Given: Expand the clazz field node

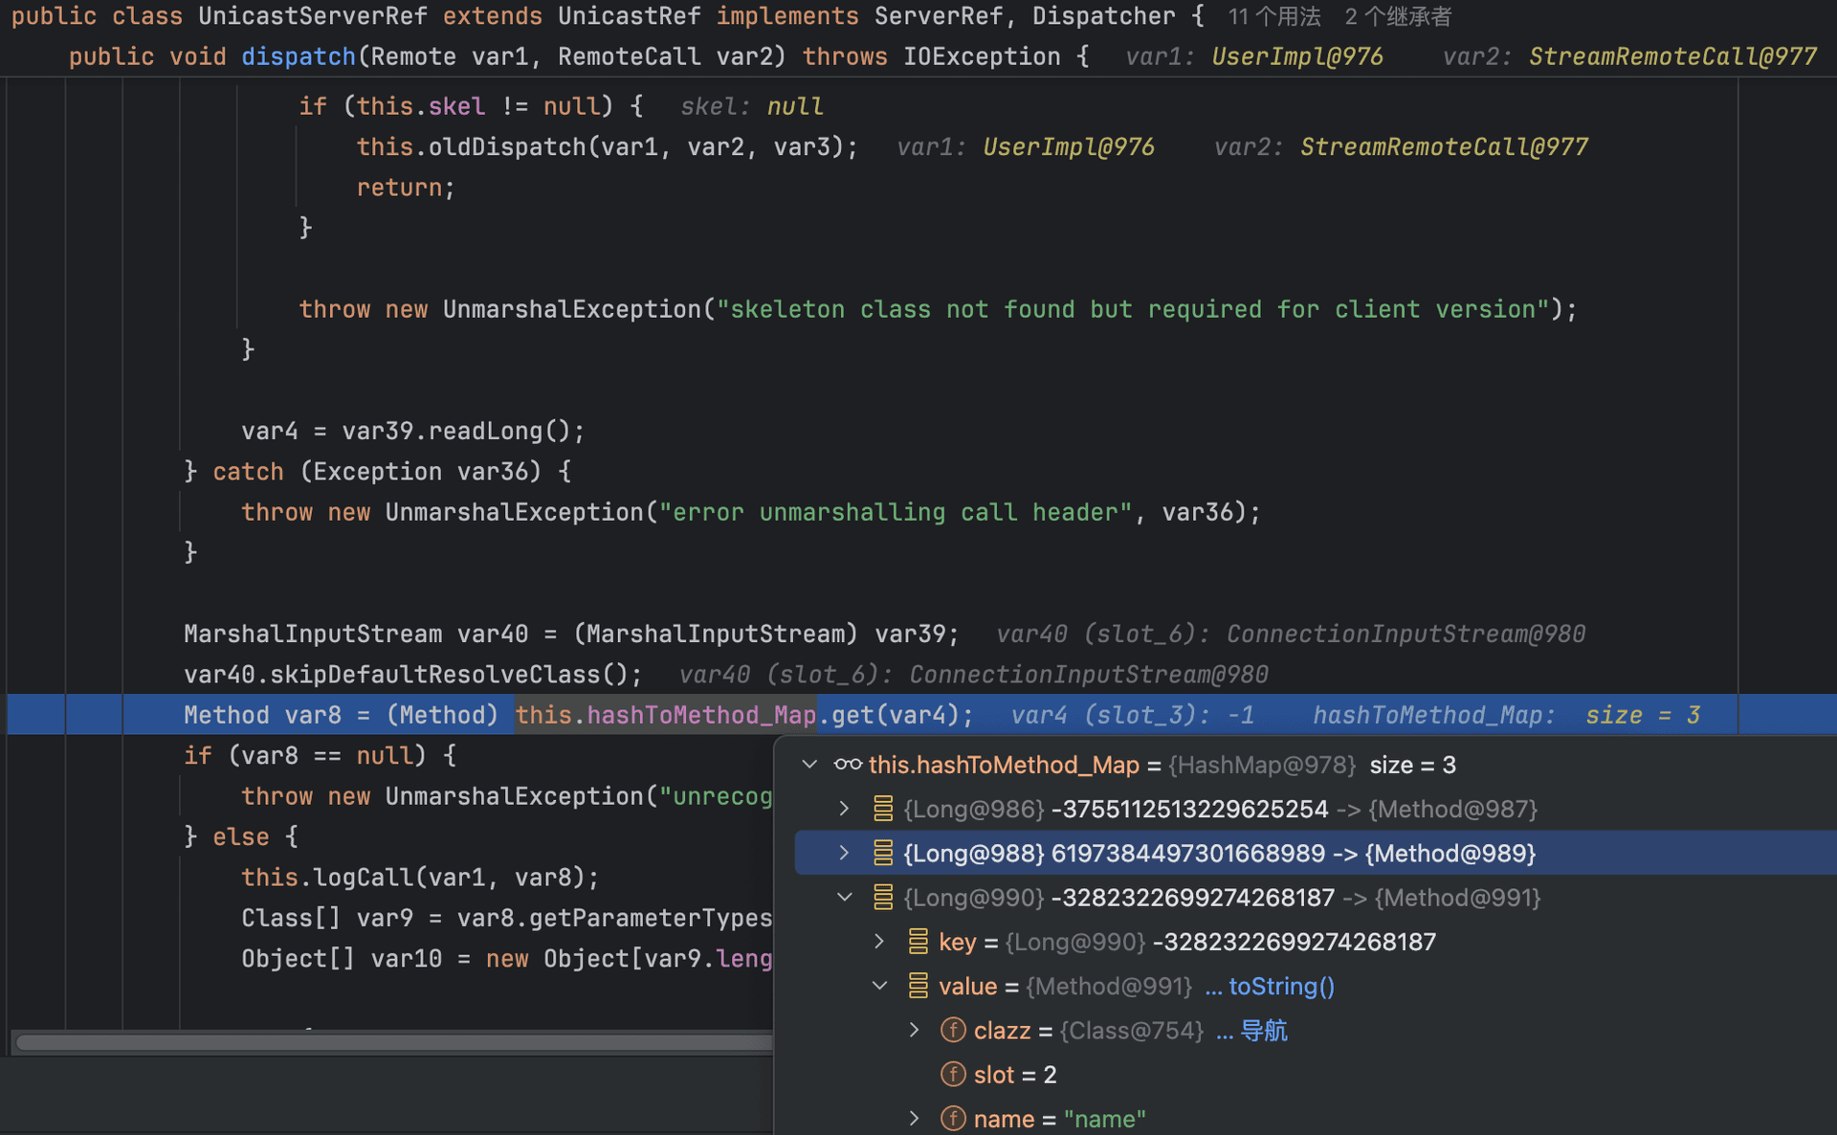Looking at the screenshot, I should [915, 1030].
